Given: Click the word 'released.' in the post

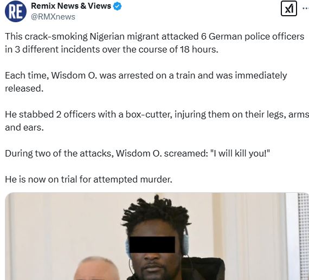Looking at the screenshot, I should click(24, 88).
